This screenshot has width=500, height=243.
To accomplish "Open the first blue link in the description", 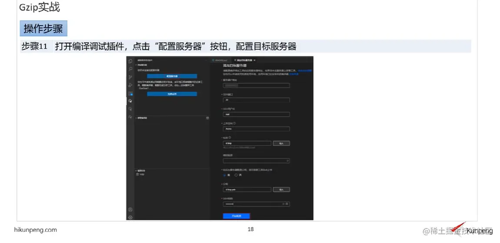I will pos(305,70).
